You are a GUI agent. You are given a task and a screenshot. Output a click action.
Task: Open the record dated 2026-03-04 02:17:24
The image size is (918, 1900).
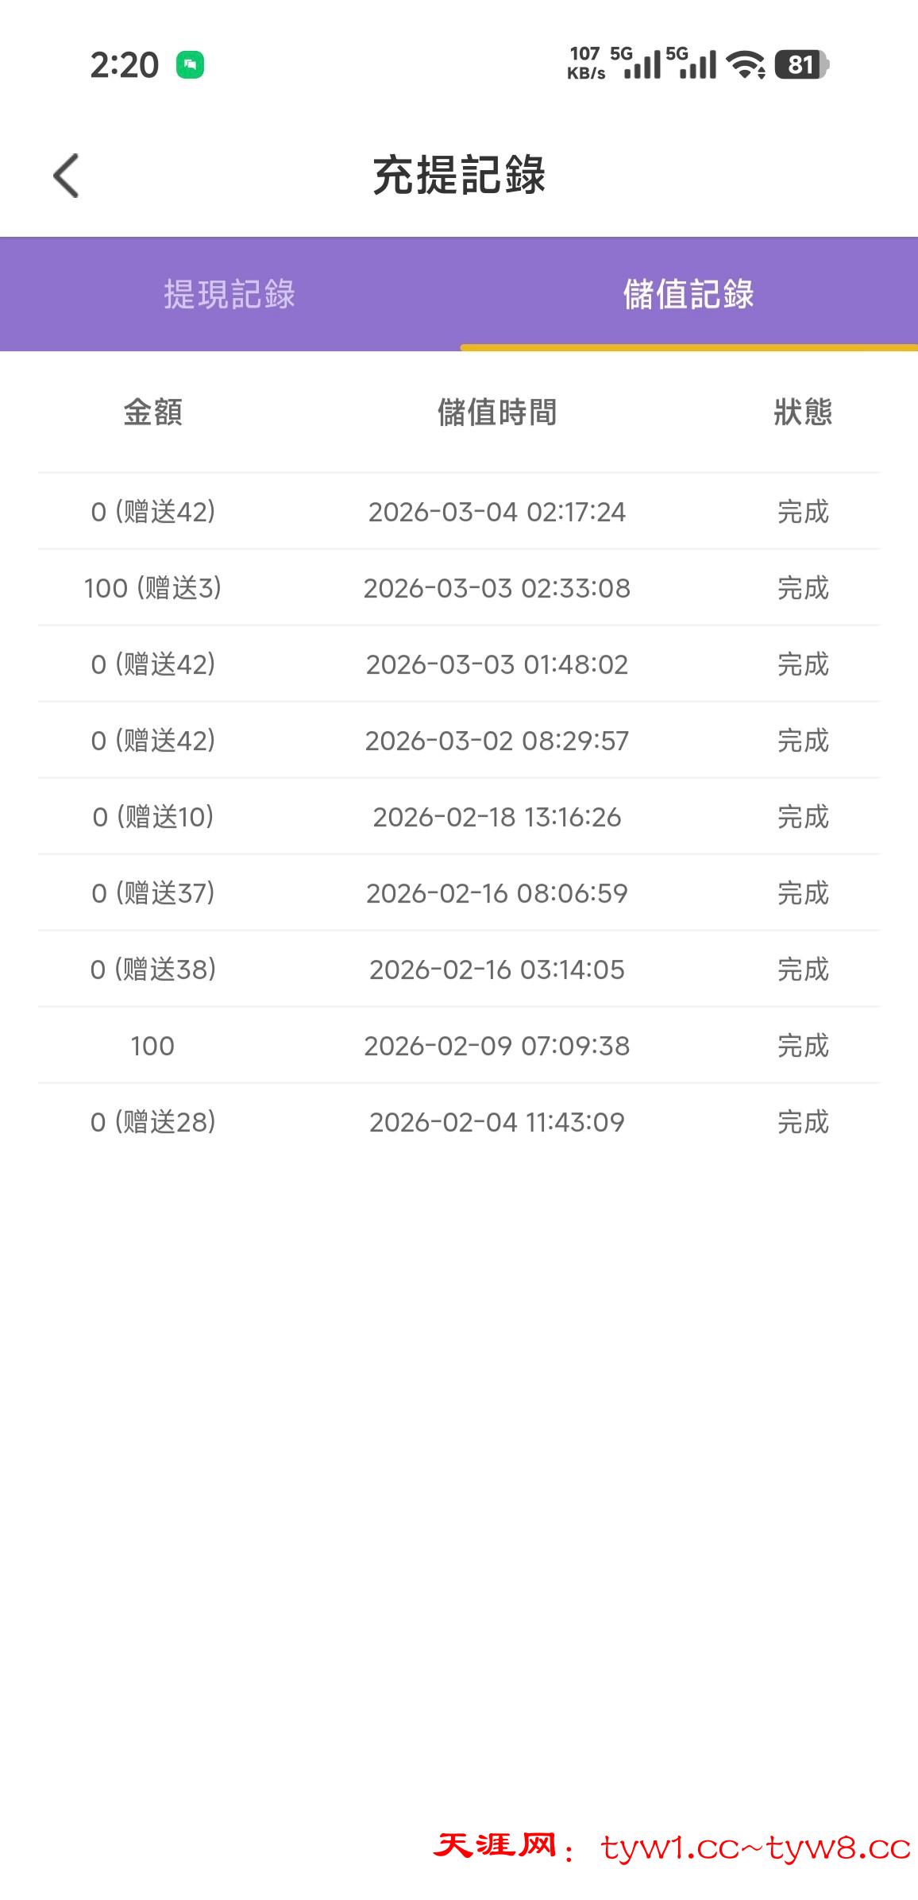pyautogui.click(x=497, y=512)
